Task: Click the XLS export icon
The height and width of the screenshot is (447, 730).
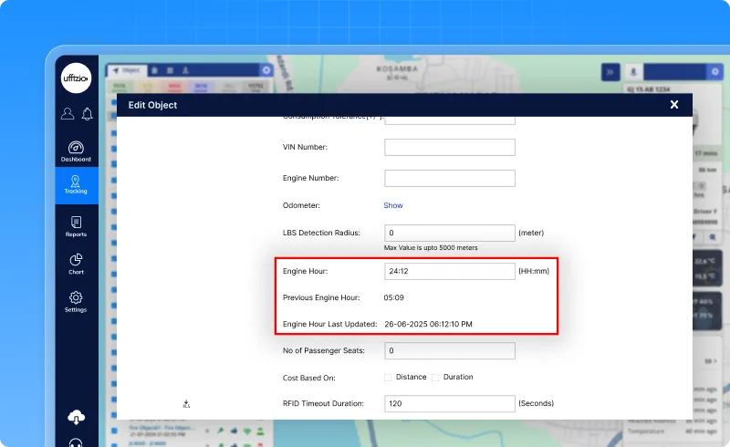Action: tap(186, 403)
